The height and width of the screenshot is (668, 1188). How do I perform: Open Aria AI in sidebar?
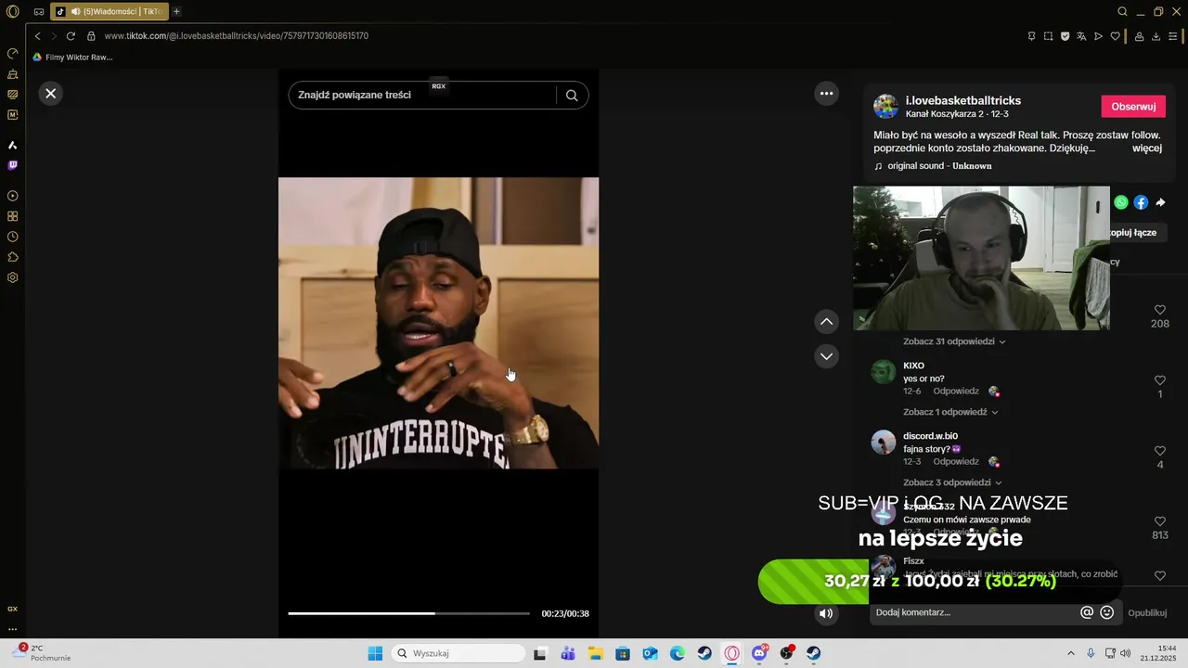click(x=13, y=145)
